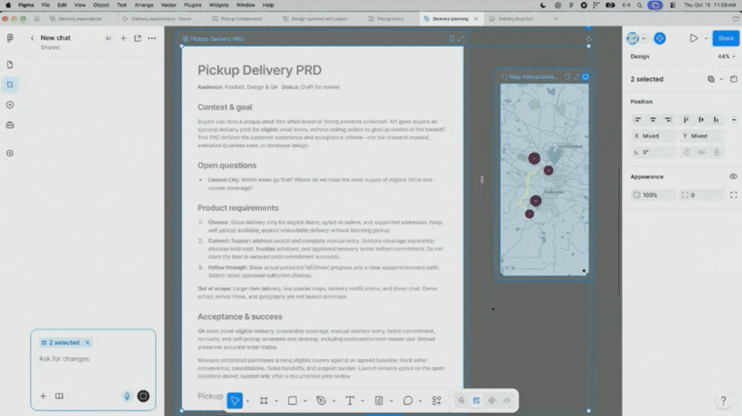Open the Vector menu
742x416 pixels.
[x=168, y=5]
